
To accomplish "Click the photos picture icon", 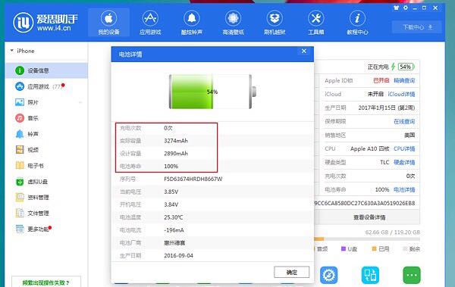I will pyautogui.click(x=20, y=102).
